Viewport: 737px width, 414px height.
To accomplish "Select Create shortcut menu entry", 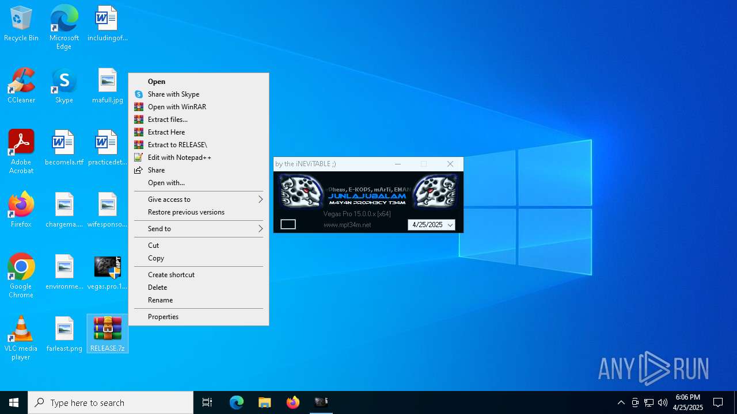I will 199,275.
